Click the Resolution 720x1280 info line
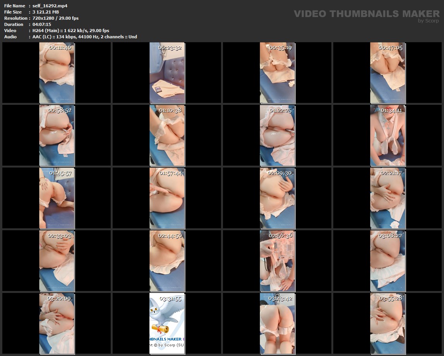The height and width of the screenshot is (356, 444). pyautogui.click(x=55, y=18)
